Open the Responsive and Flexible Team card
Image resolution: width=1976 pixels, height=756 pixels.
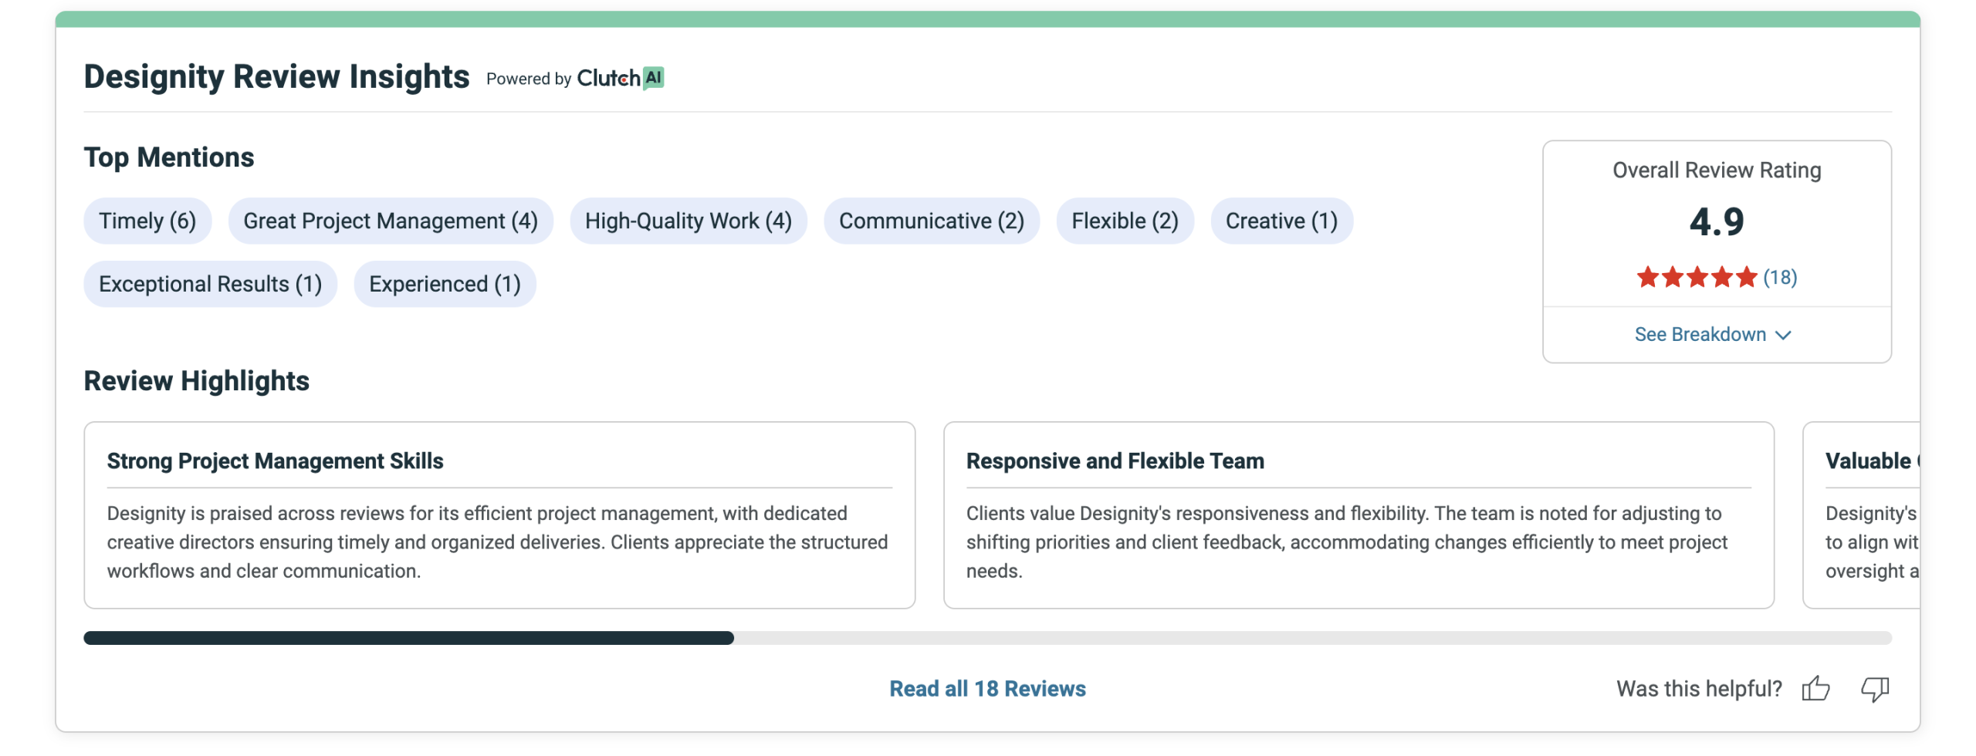pos(1358,515)
